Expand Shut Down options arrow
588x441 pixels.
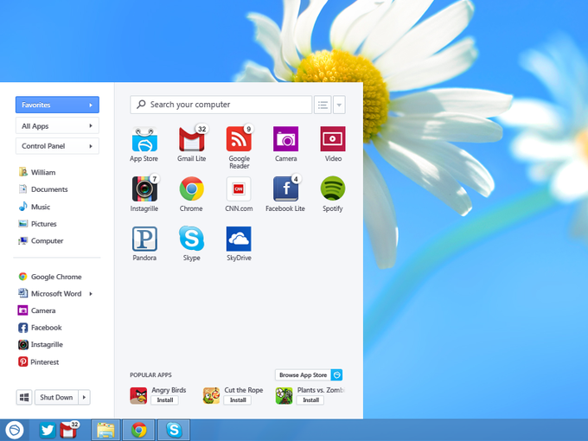pos(85,397)
